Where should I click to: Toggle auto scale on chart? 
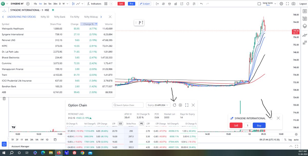click(x=296, y=140)
